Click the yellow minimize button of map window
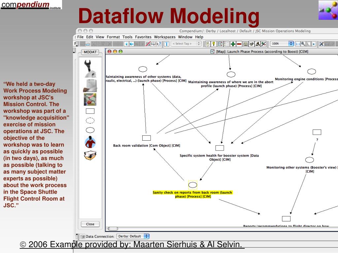Screen dimensions: 338x253 (x=115, y=51)
